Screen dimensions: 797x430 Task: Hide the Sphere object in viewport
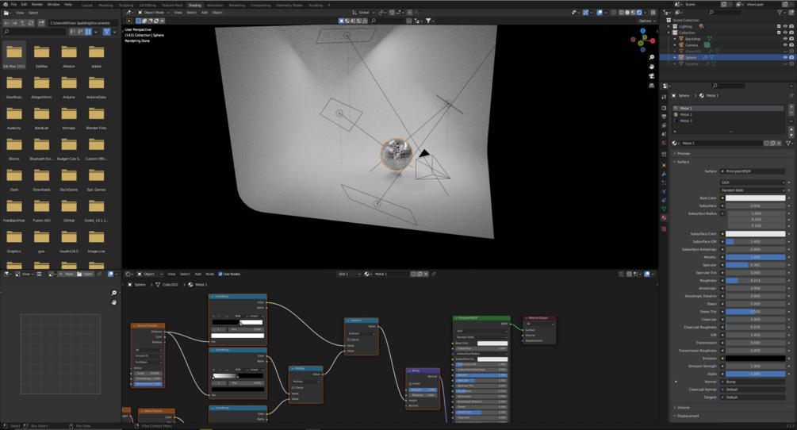click(785, 57)
